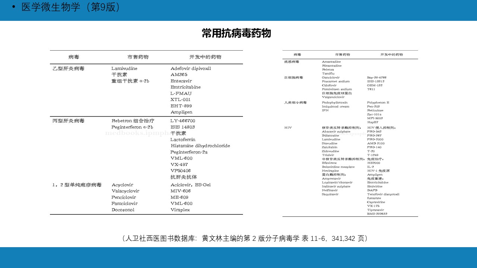The image size is (477, 268).
Task: Click the 'Lopinavir/ritonavir' entry
Action: [337, 182]
